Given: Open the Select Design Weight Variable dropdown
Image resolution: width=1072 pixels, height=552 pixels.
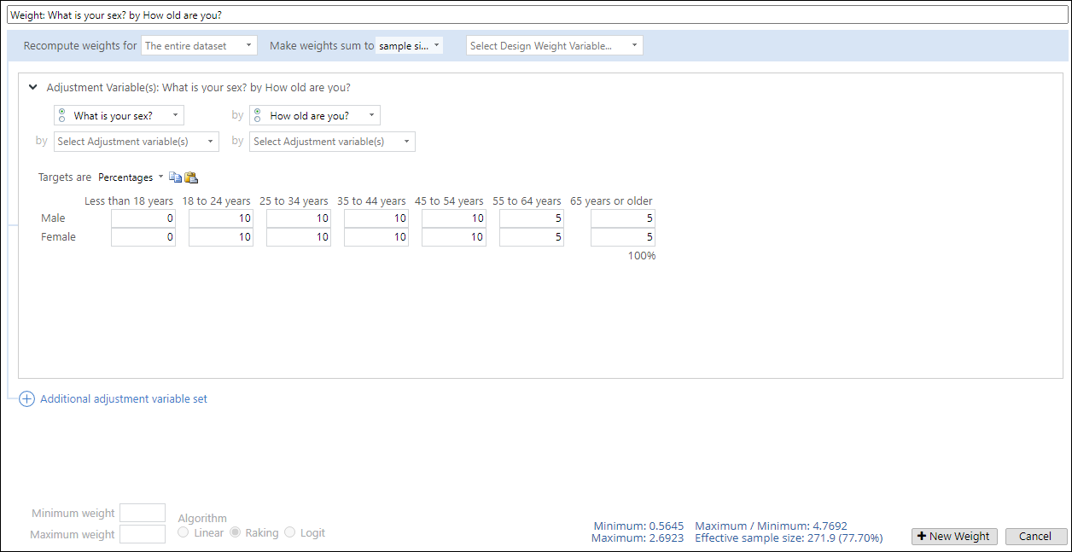Looking at the screenshot, I should point(554,46).
